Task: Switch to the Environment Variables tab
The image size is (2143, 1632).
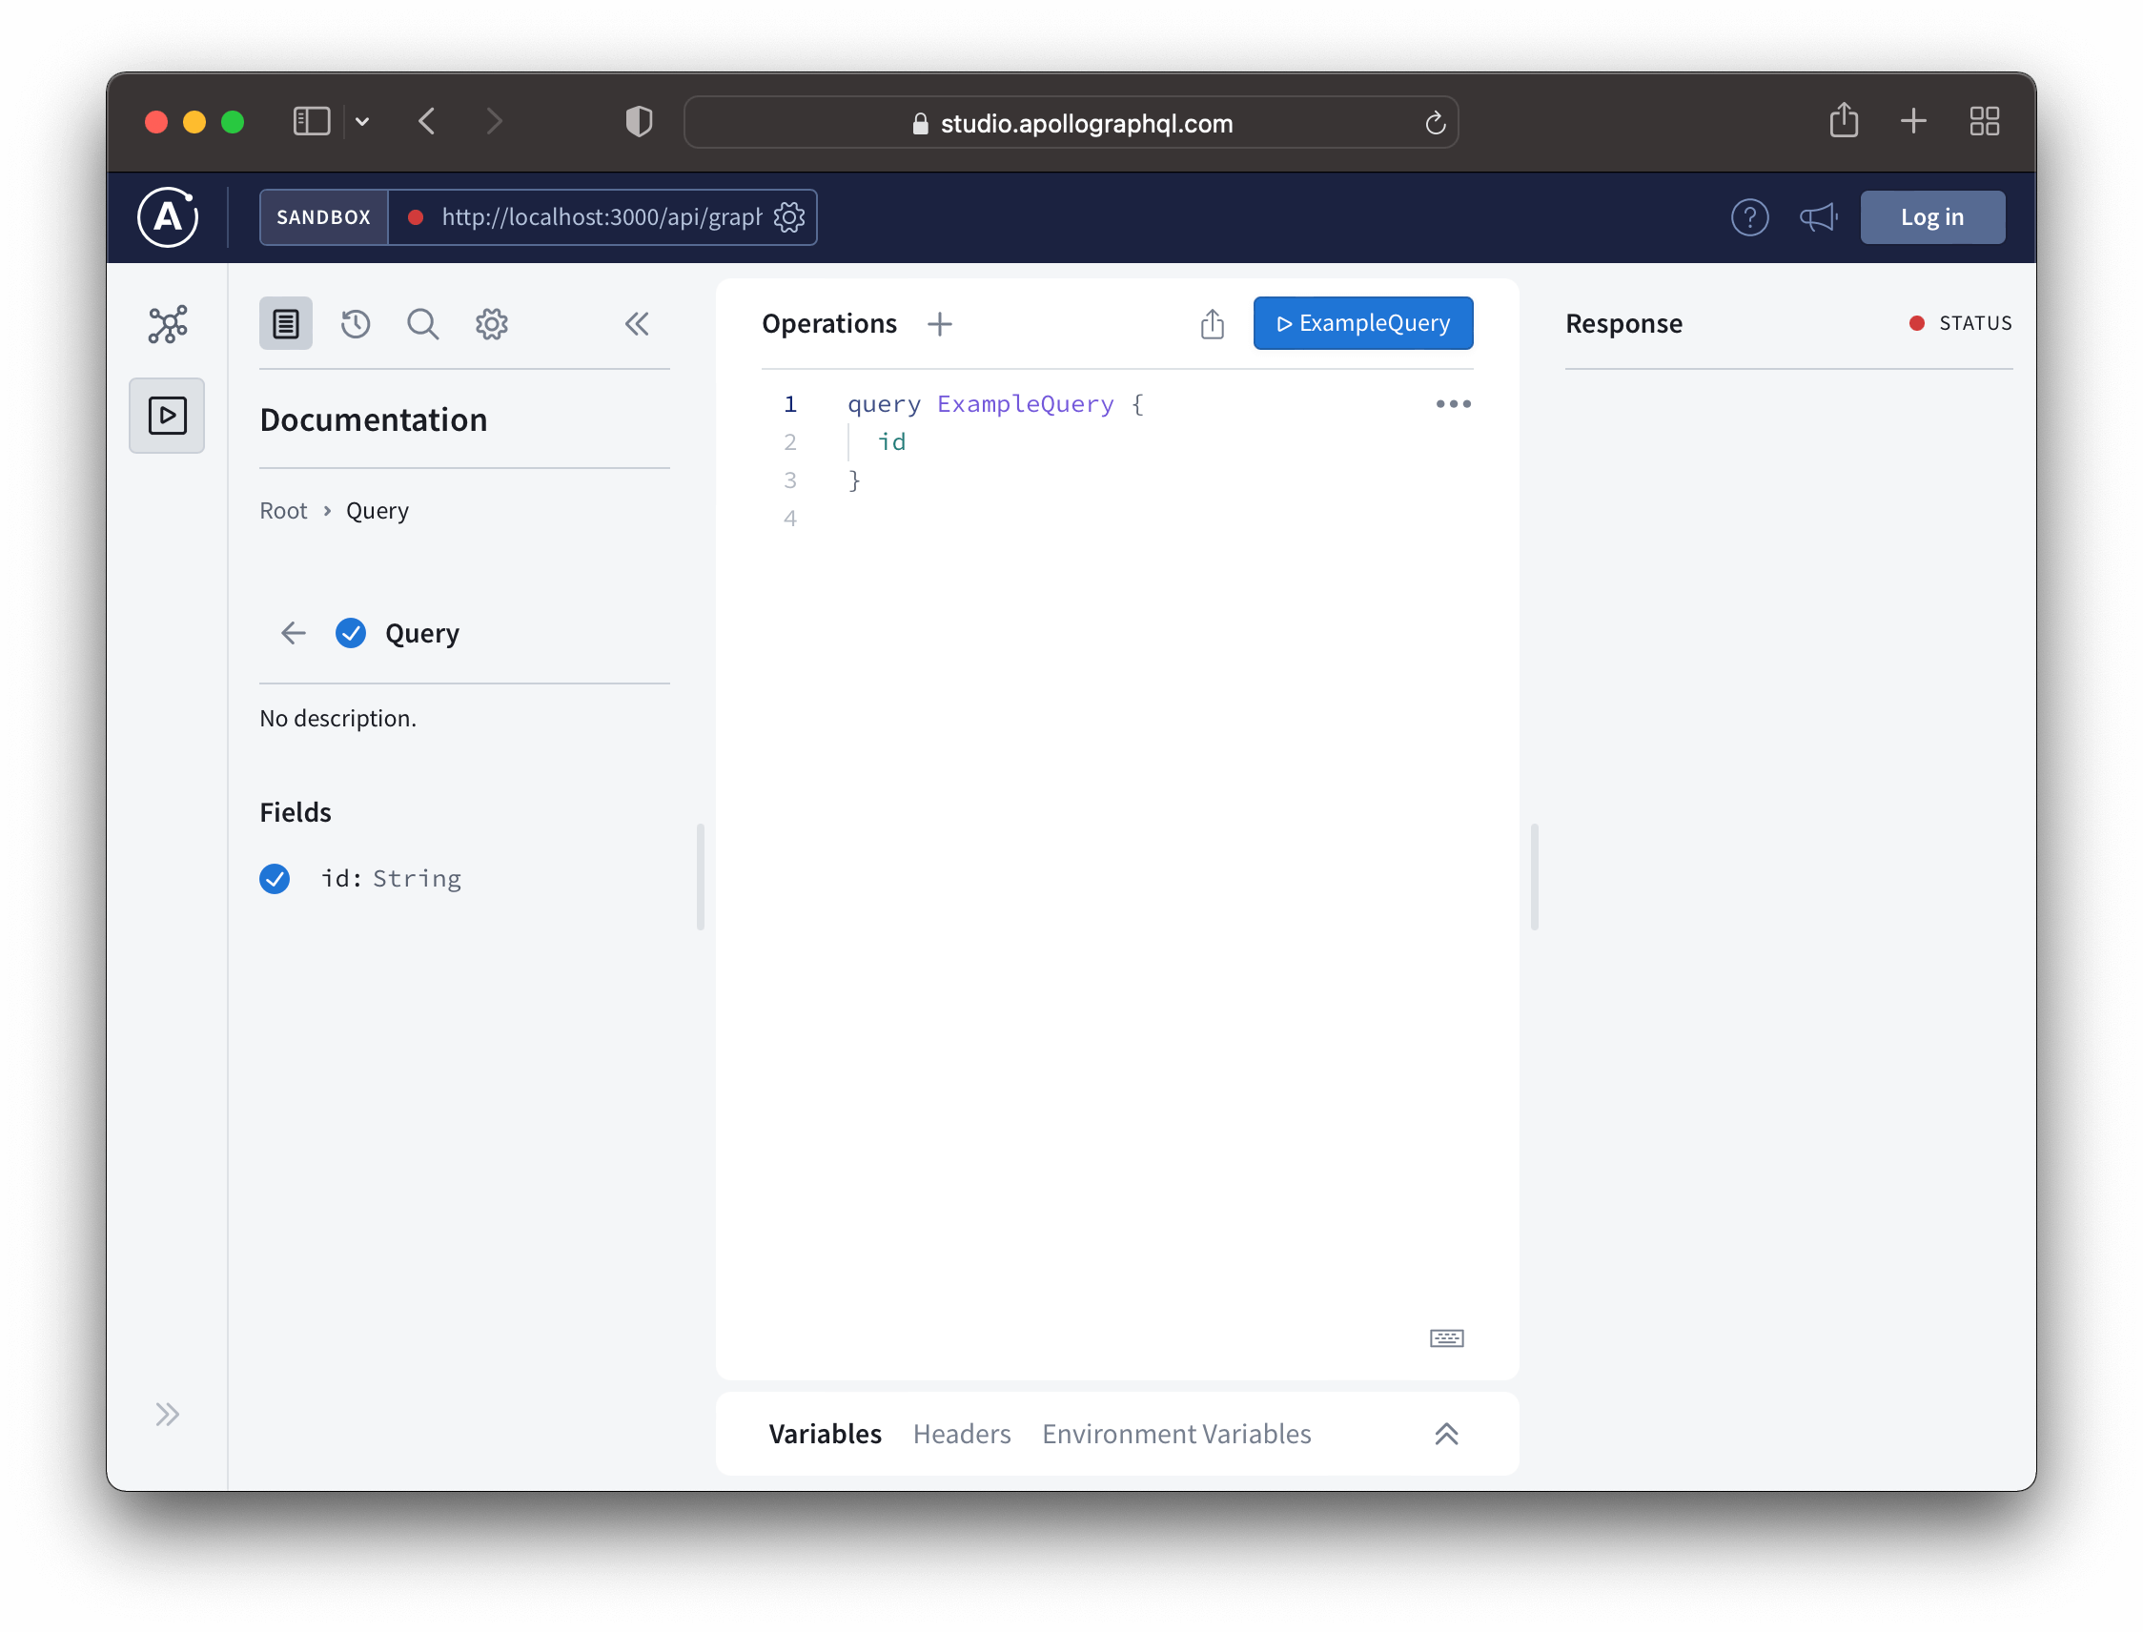Action: coord(1175,1434)
